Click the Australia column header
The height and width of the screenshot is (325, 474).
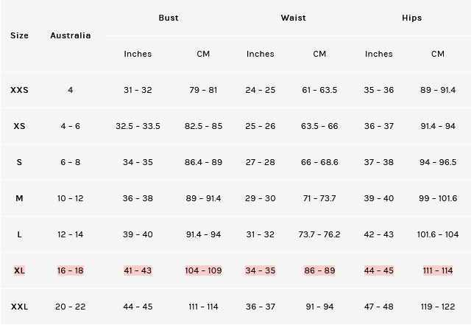[71, 35]
